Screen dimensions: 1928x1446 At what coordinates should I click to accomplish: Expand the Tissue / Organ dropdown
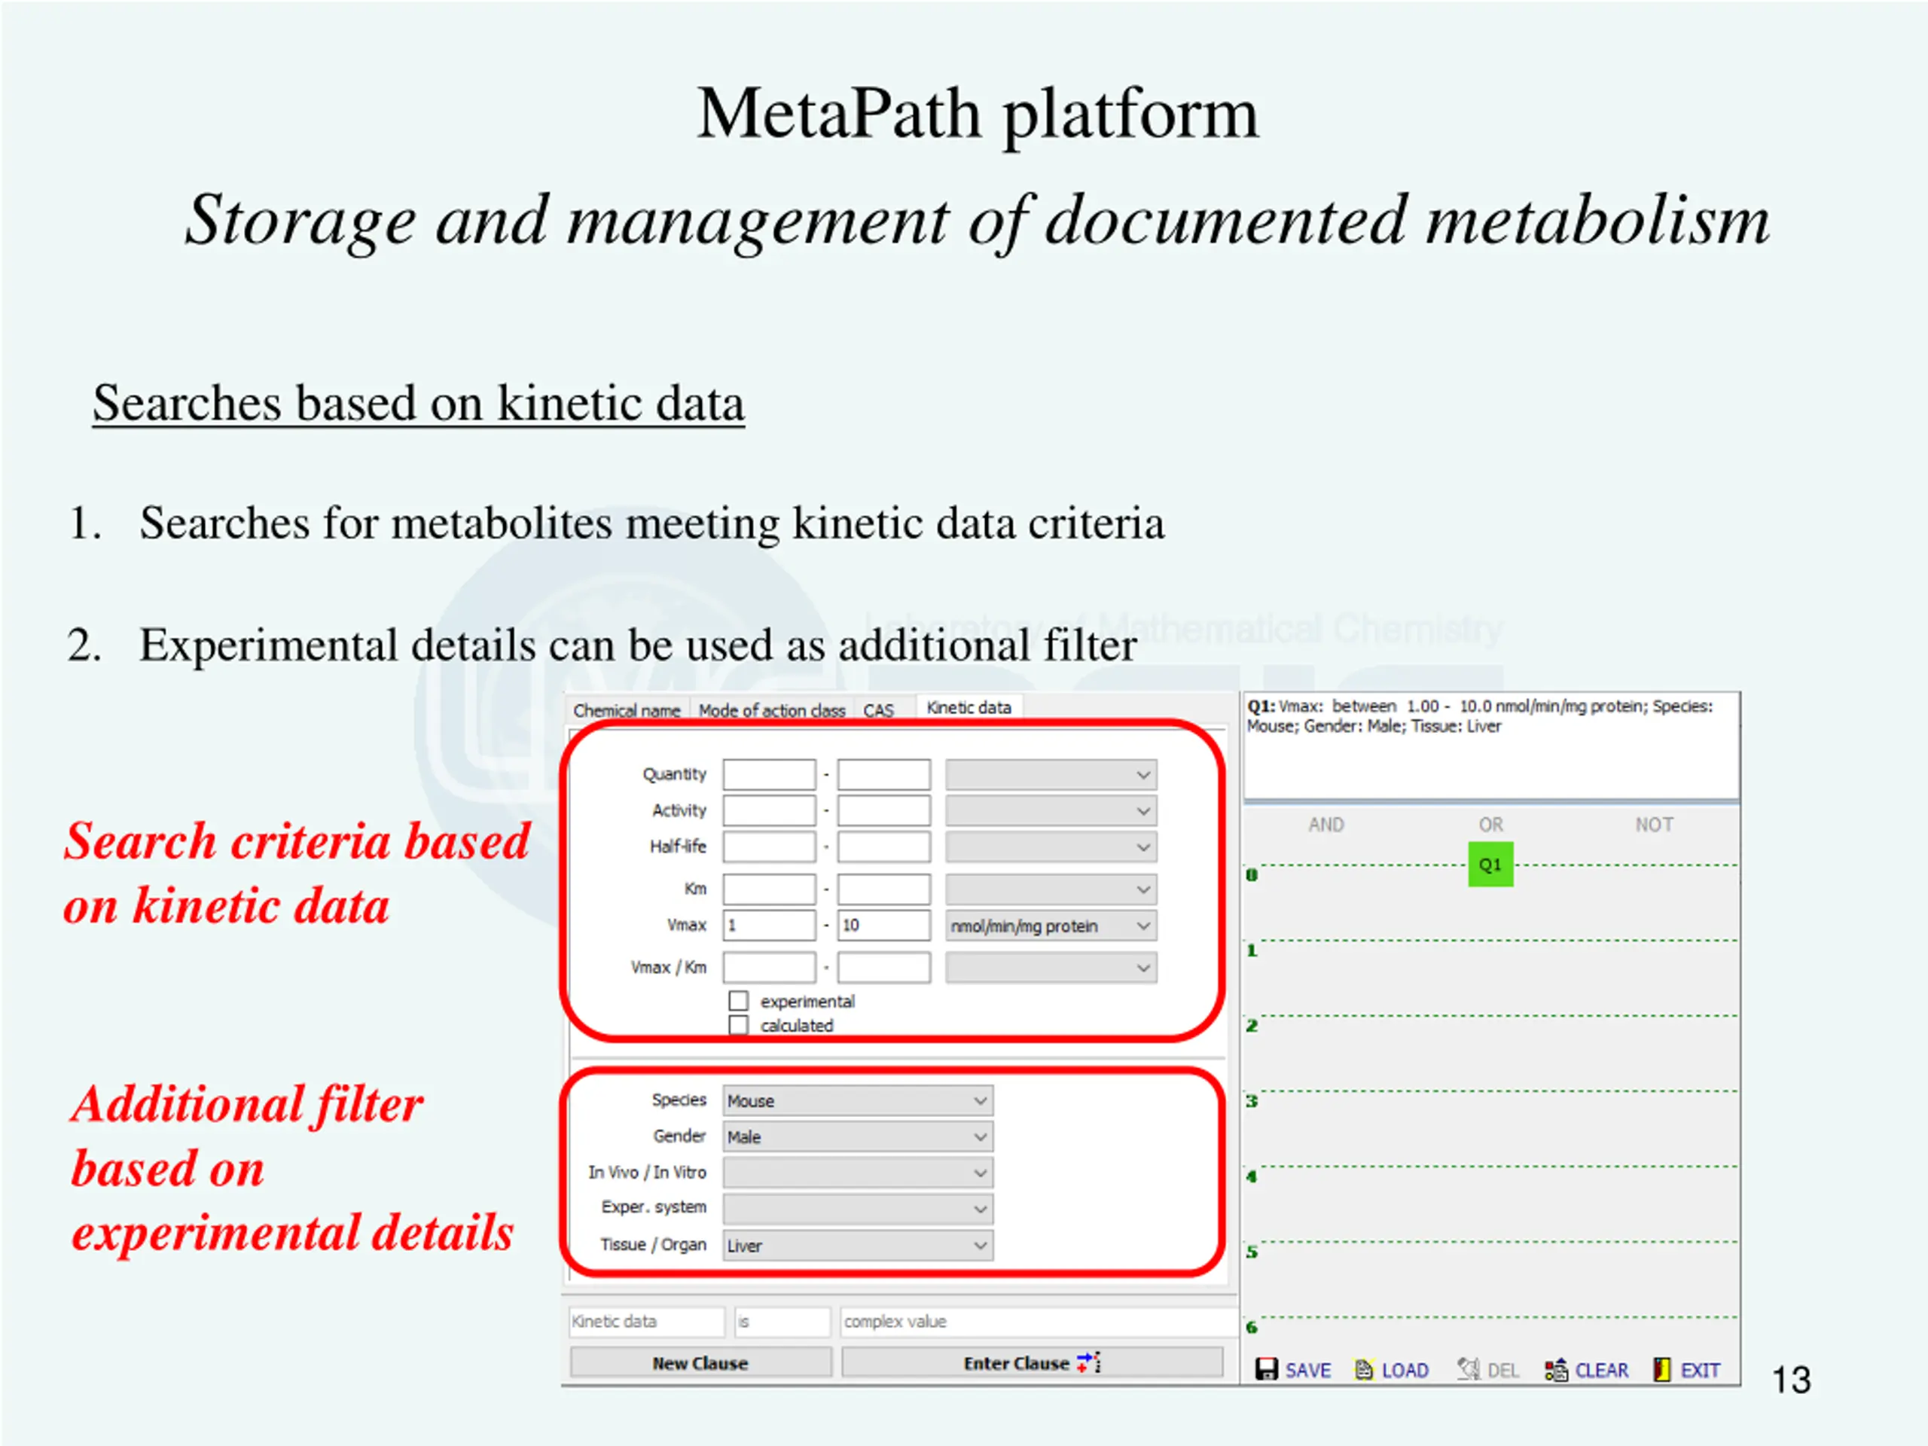point(858,1246)
